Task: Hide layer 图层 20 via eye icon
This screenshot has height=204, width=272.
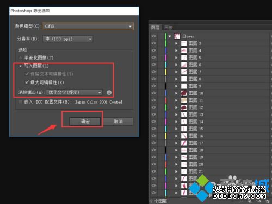Action: [x=153, y=164]
